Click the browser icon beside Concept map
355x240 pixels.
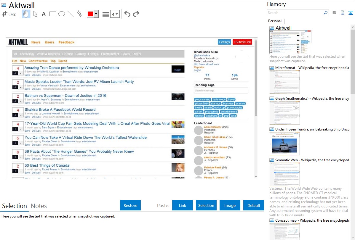click(x=272, y=220)
